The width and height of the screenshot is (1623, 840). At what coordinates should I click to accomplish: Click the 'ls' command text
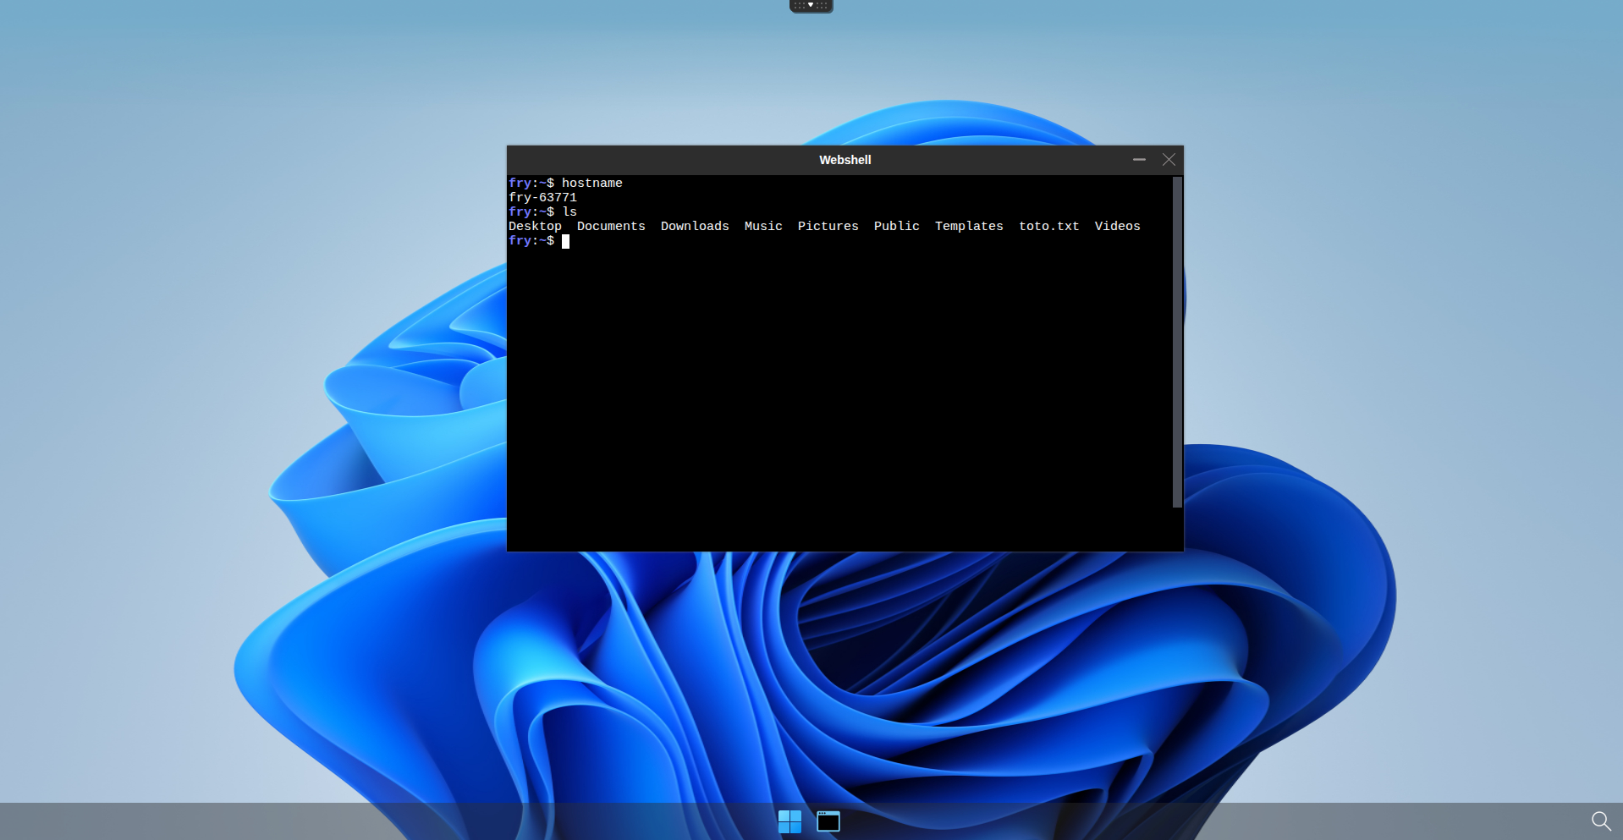pyautogui.click(x=569, y=211)
